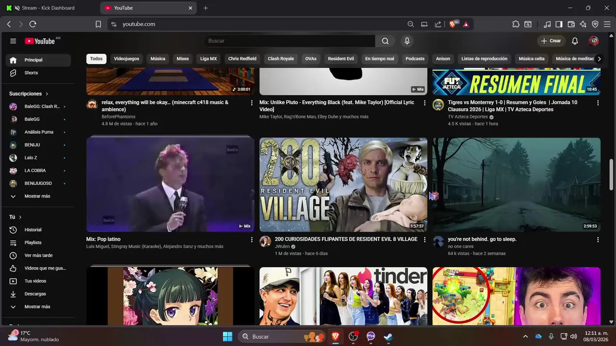Open Windows Start menu
The image size is (616, 346).
228,336
